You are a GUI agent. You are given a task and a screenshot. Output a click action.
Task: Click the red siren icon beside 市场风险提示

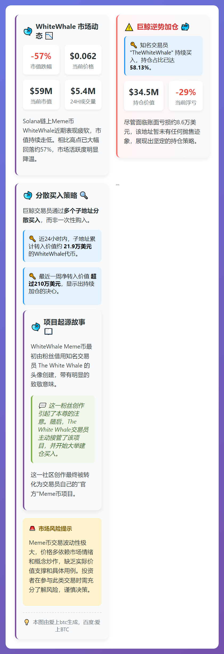click(32, 528)
